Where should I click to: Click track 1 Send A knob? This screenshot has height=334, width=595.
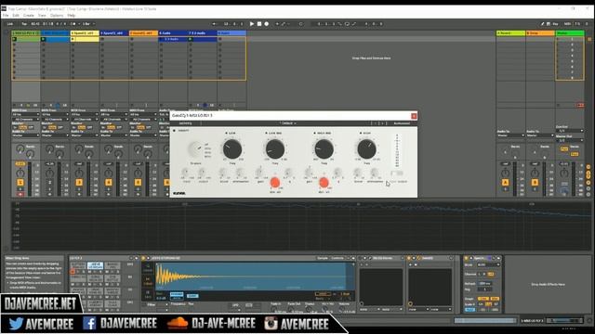pyautogui.click(x=20, y=148)
